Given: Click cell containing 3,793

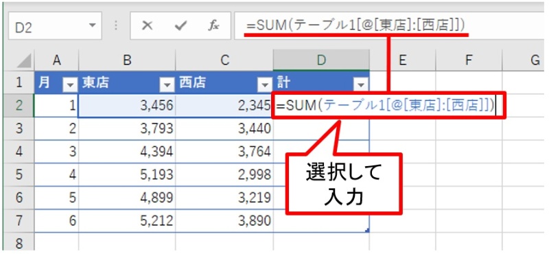Looking at the screenshot, I should click(x=128, y=128).
